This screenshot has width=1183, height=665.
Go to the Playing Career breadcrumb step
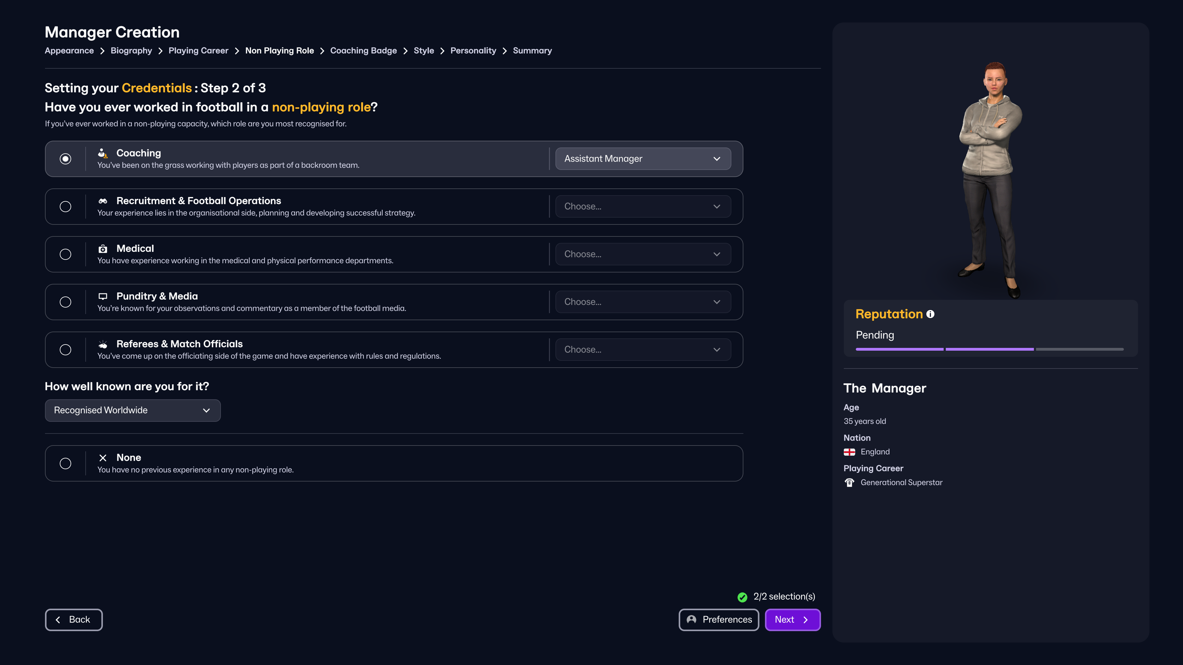[198, 50]
